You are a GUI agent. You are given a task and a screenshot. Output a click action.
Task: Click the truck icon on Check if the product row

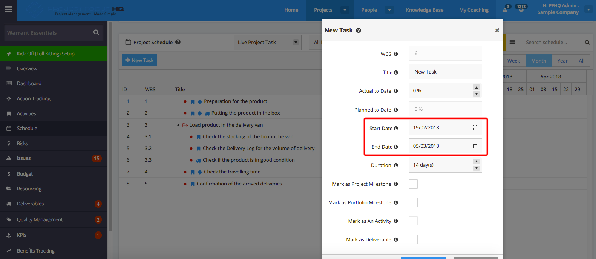coord(199,160)
